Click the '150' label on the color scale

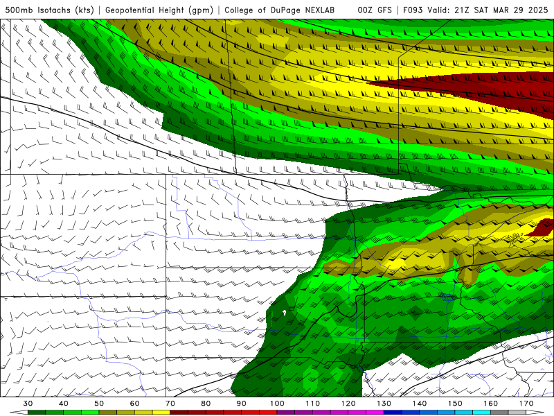[456, 404]
